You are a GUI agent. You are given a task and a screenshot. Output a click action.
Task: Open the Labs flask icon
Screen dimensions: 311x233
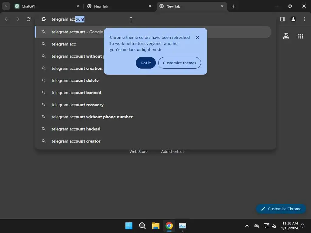coord(286,36)
